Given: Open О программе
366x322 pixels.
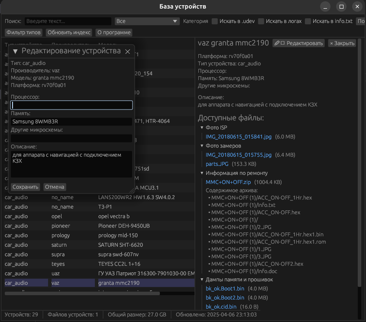Looking at the screenshot, I should click(x=114, y=32).
